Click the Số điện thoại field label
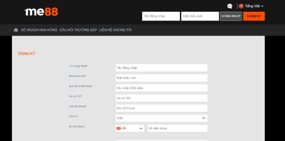The height and width of the screenshot is (141, 285). pos(77,126)
